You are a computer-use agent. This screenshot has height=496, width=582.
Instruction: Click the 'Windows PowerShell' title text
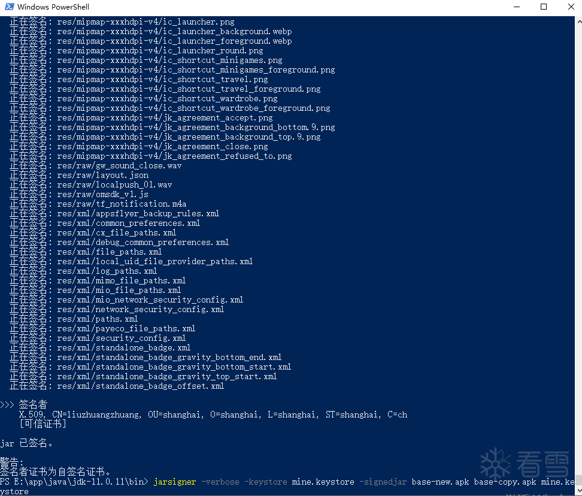click(53, 7)
